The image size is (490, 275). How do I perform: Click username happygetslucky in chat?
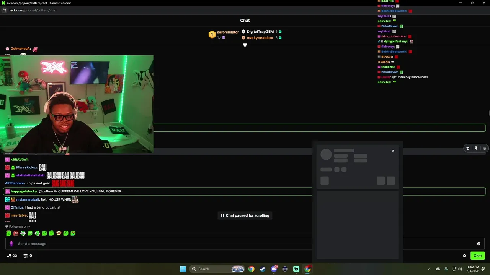[24, 191]
